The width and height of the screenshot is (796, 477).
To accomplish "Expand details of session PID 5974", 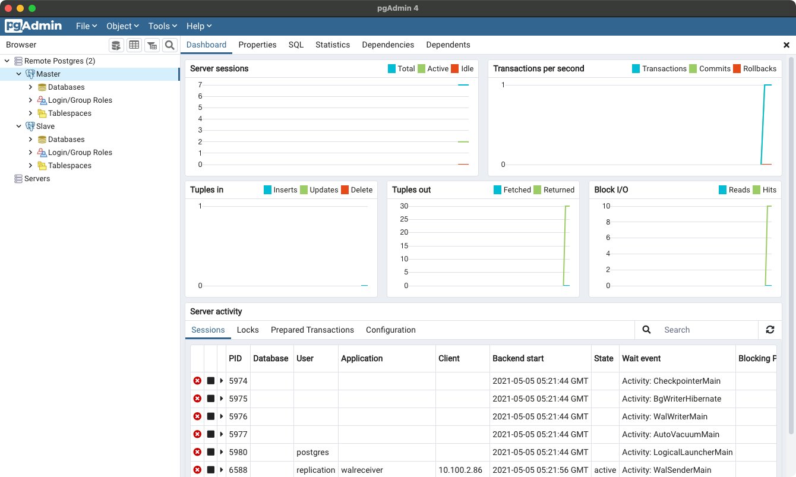I will click(222, 381).
